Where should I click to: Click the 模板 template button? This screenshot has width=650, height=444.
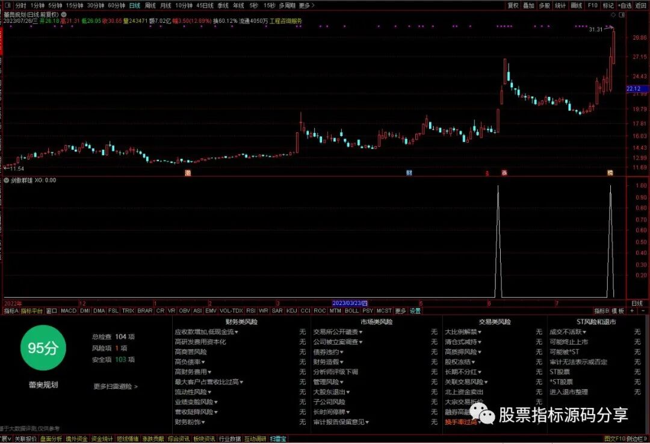click(x=617, y=311)
